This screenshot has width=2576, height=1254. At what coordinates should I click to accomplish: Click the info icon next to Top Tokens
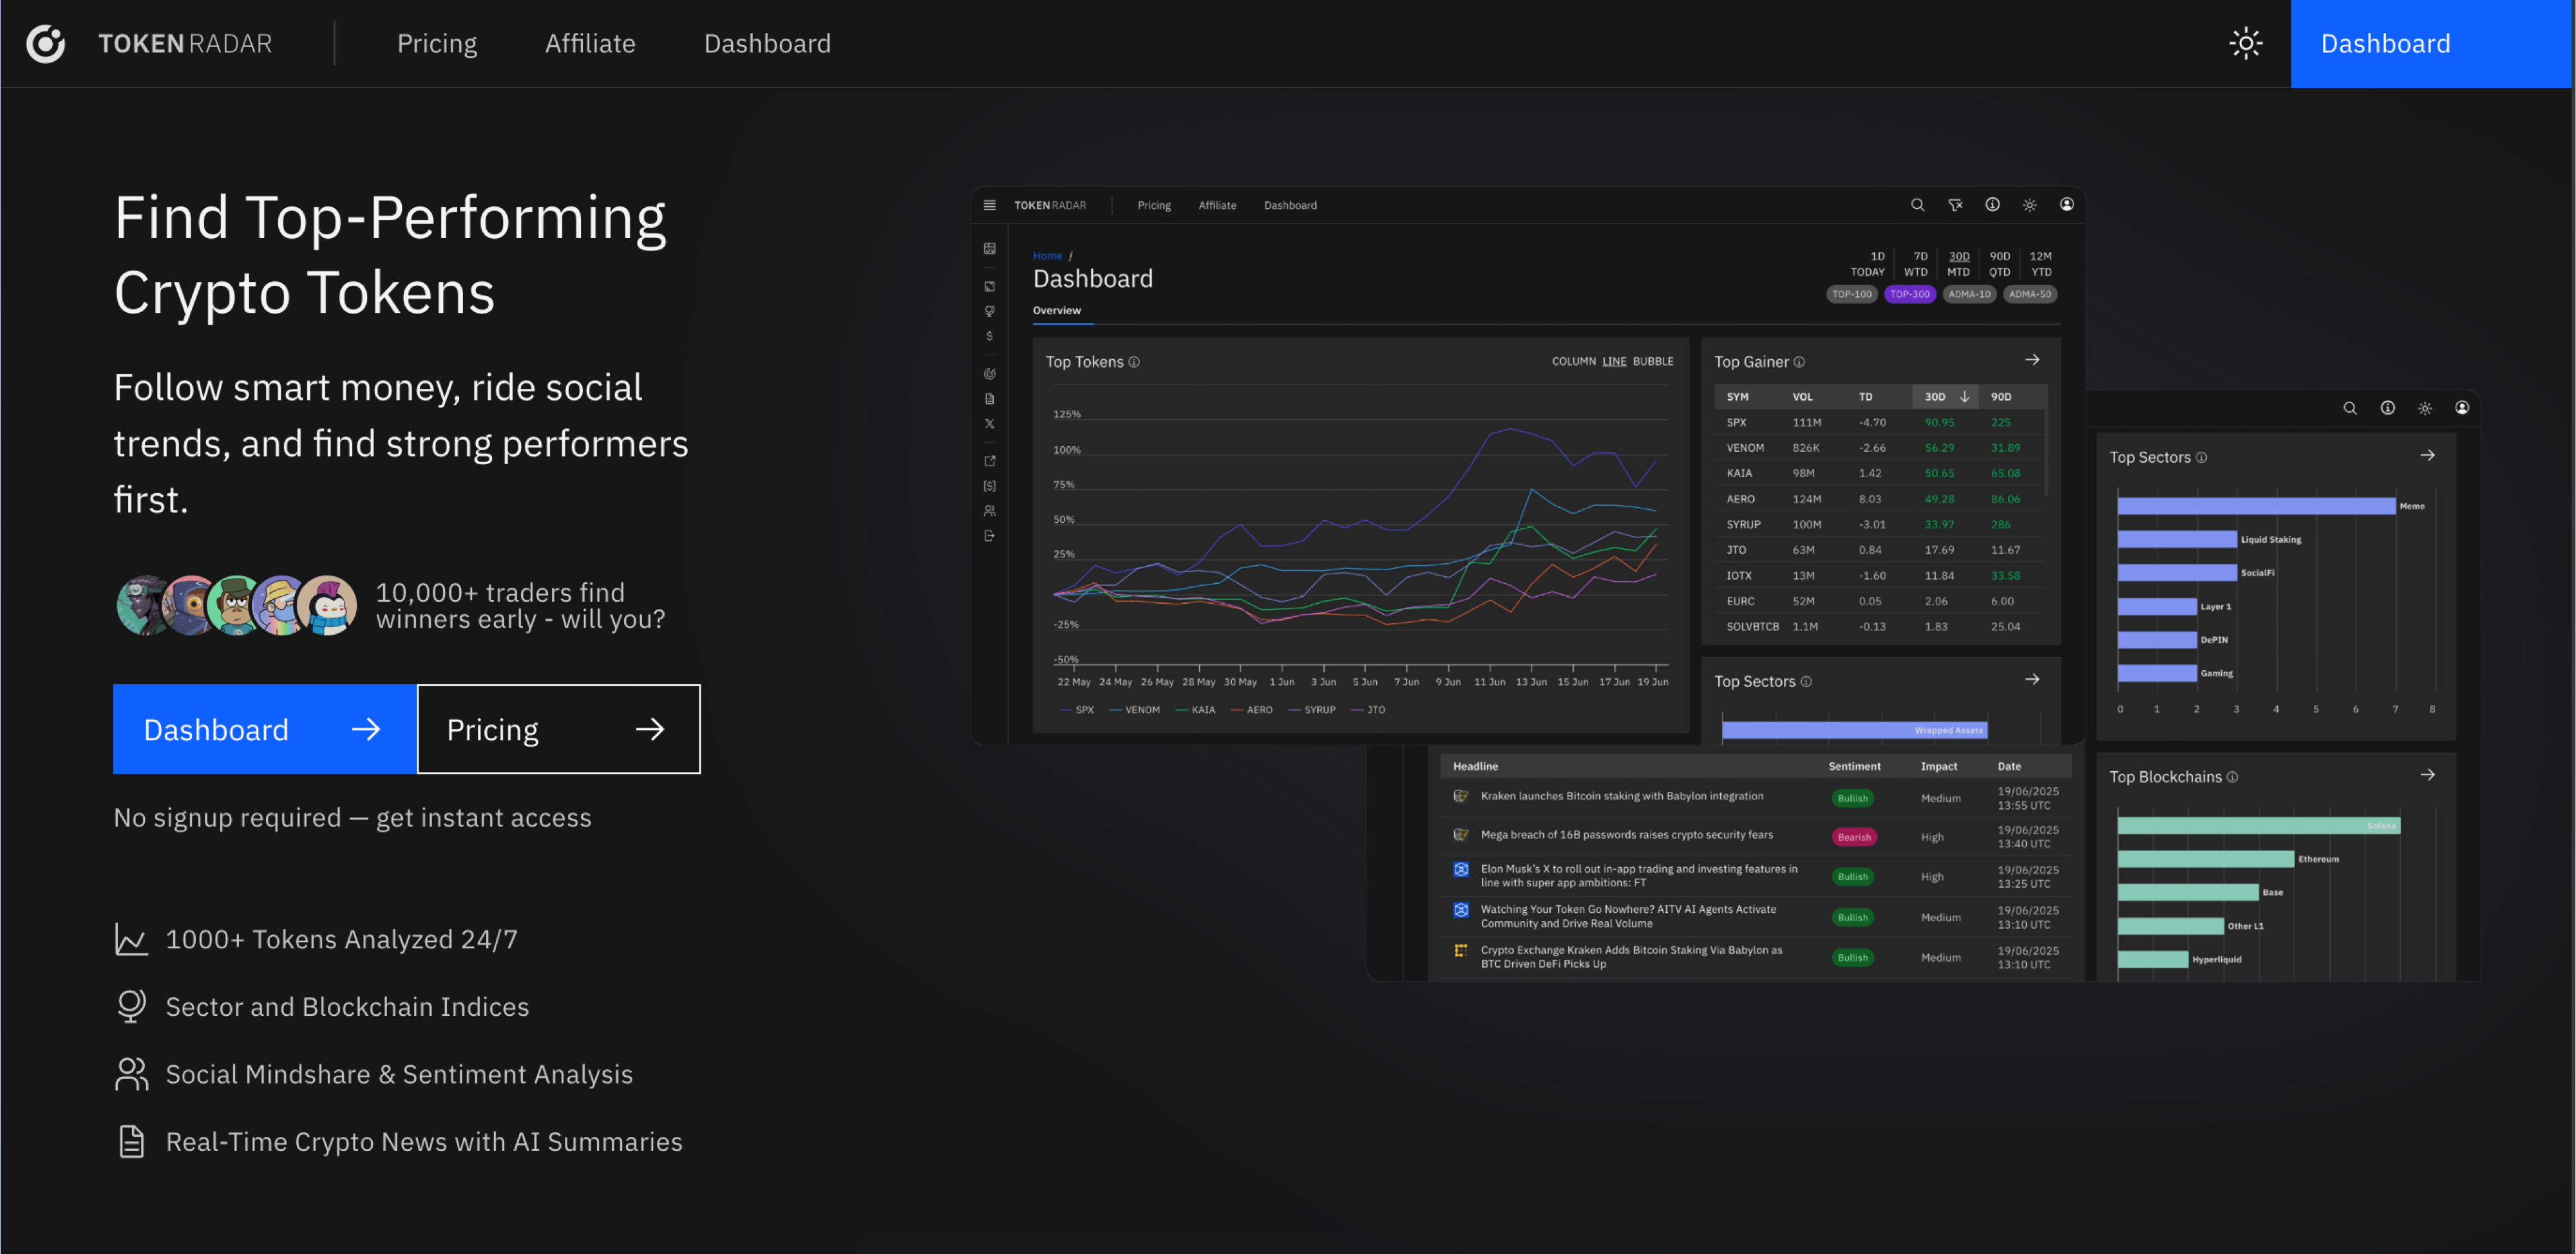tap(1134, 362)
